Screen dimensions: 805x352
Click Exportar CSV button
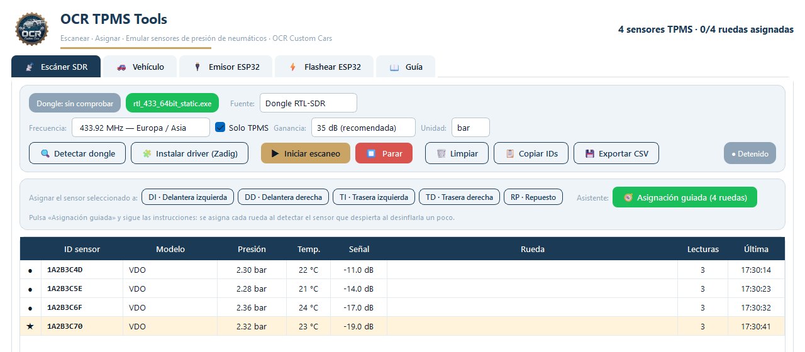pyautogui.click(x=616, y=153)
